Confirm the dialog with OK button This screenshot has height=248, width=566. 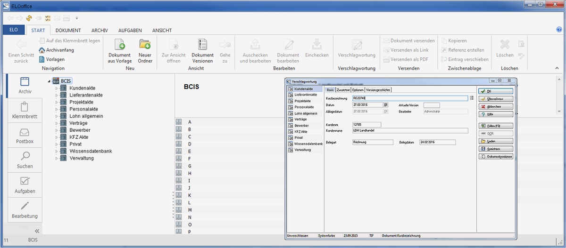(495, 91)
